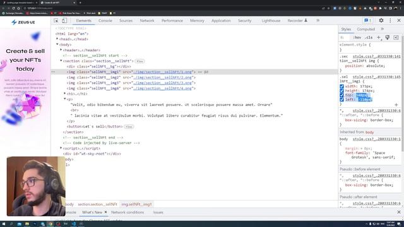
Task: Open the Application panel tab
Action: tap(221, 21)
